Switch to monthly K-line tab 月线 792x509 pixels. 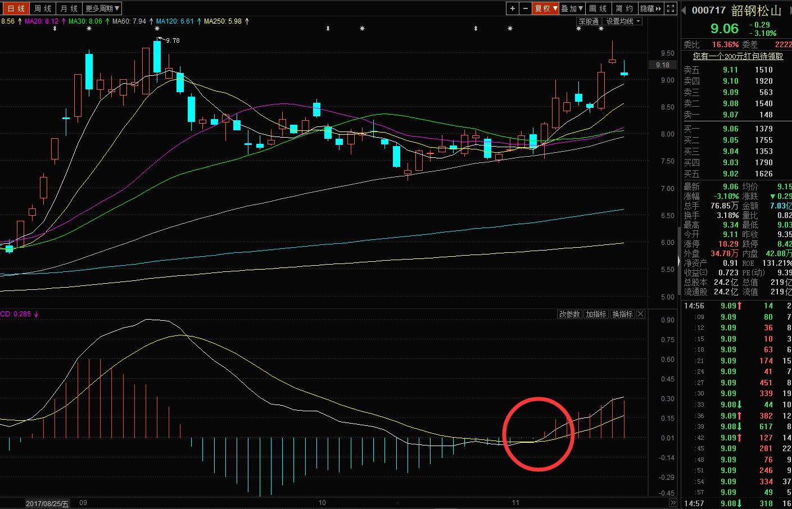(69, 8)
